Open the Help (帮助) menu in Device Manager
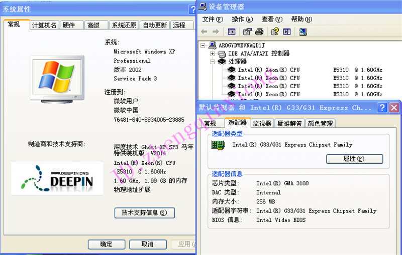 (302, 20)
